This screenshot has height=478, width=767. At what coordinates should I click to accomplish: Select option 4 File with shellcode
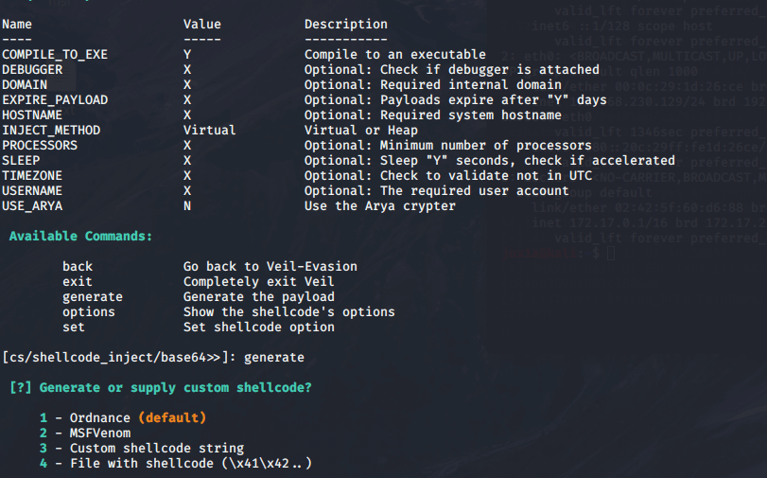pos(176,463)
